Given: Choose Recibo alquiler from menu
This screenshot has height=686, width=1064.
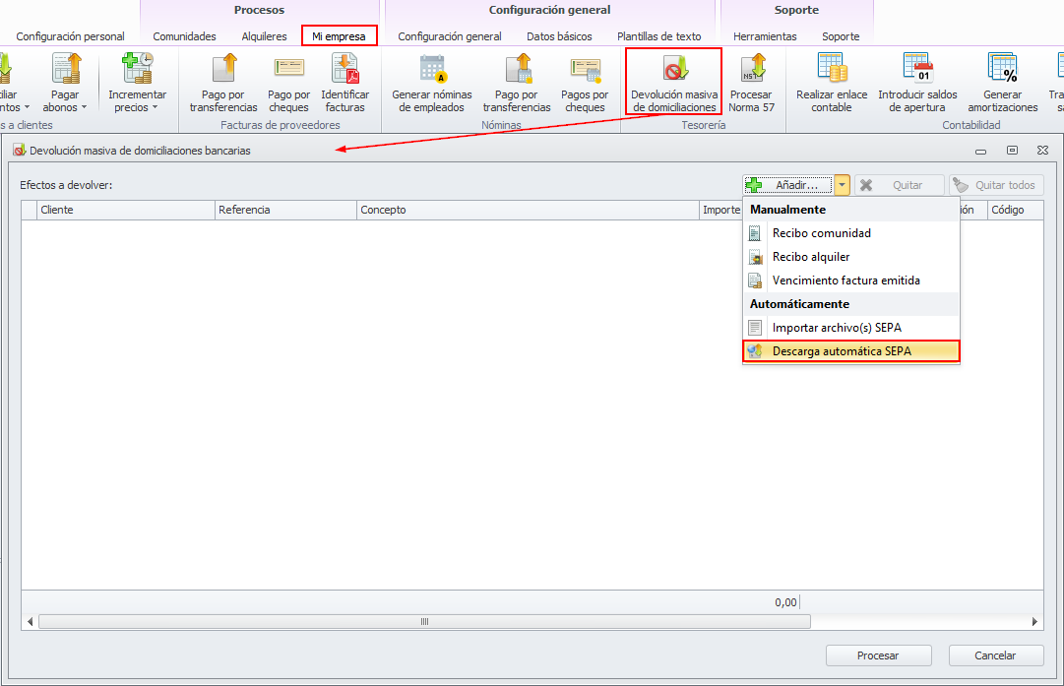Looking at the screenshot, I should [851, 257].
